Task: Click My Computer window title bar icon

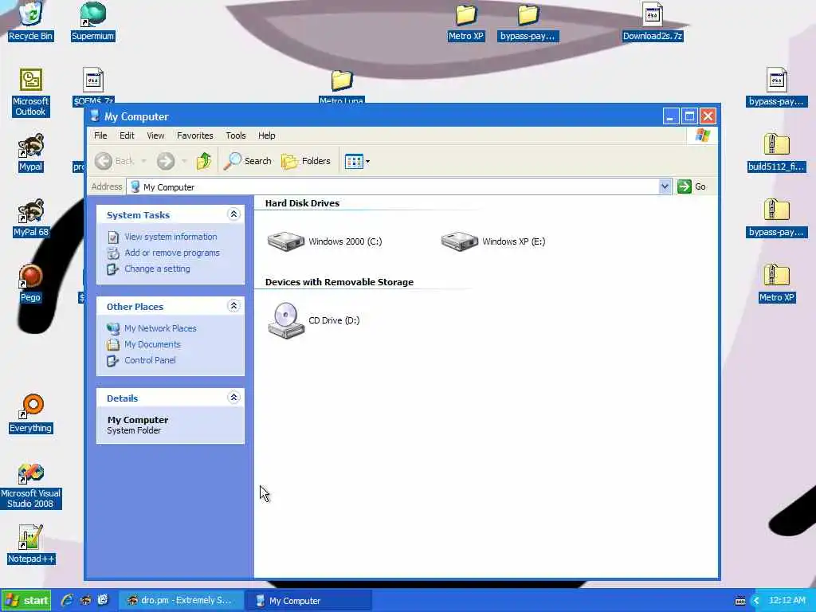Action: point(95,116)
